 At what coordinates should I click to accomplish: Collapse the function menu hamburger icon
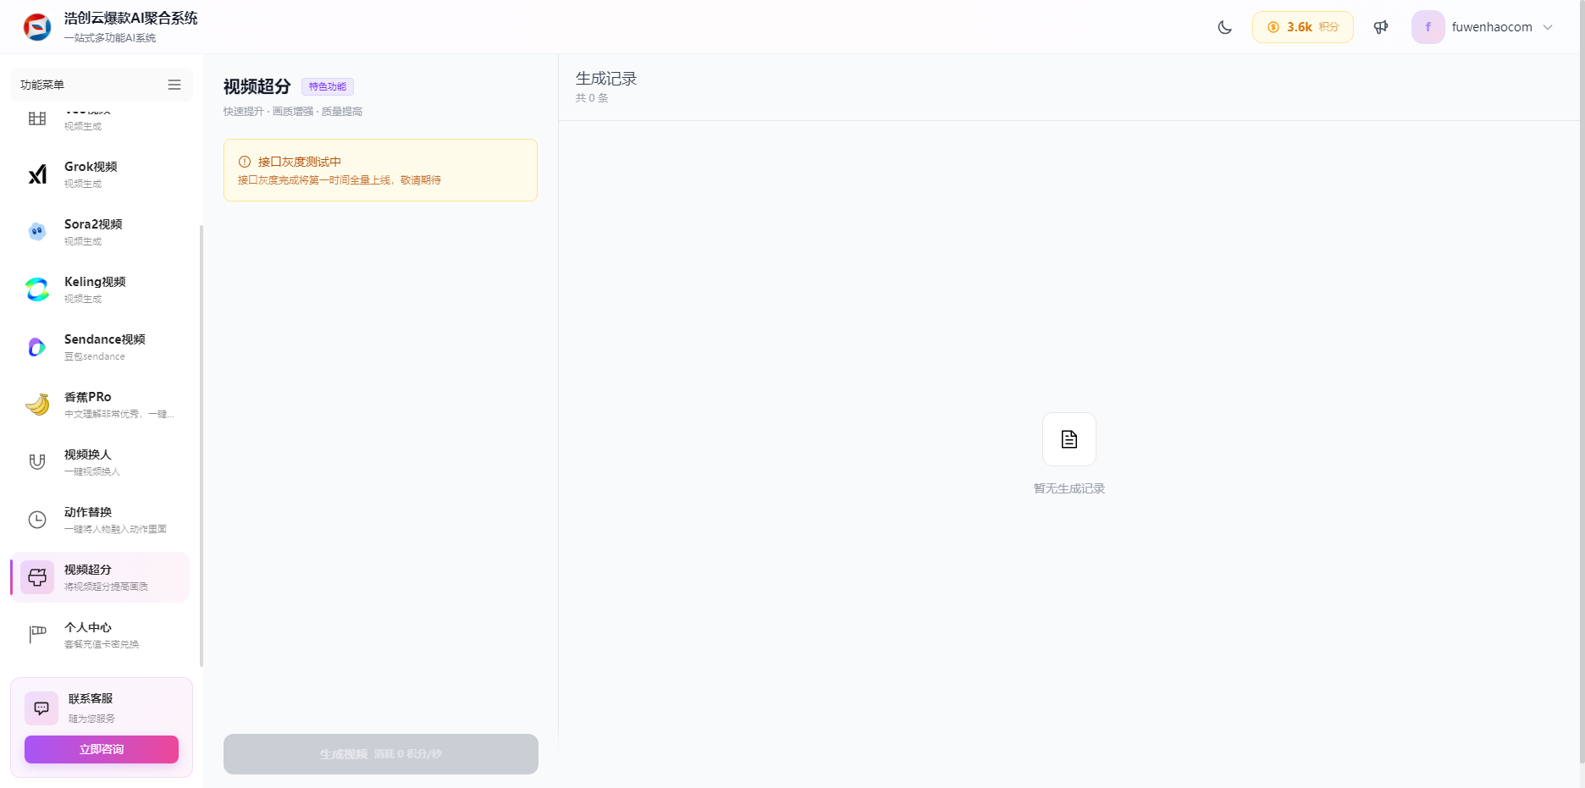click(x=174, y=85)
